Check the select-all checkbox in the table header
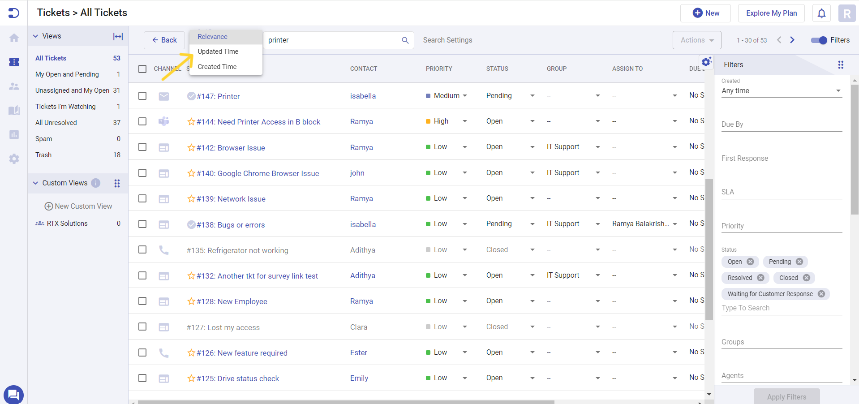Viewport: 859px width, 404px height. pyautogui.click(x=142, y=69)
